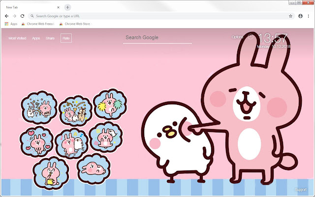The width and height of the screenshot is (315, 197).
Task: Open the Most Visited menu
Action: click(x=17, y=38)
